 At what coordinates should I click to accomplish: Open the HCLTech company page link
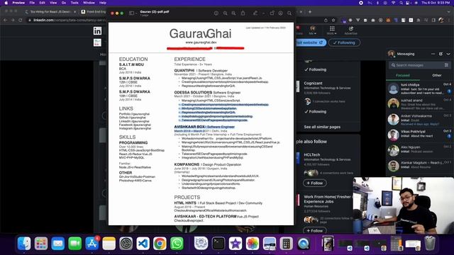tap(312, 154)
